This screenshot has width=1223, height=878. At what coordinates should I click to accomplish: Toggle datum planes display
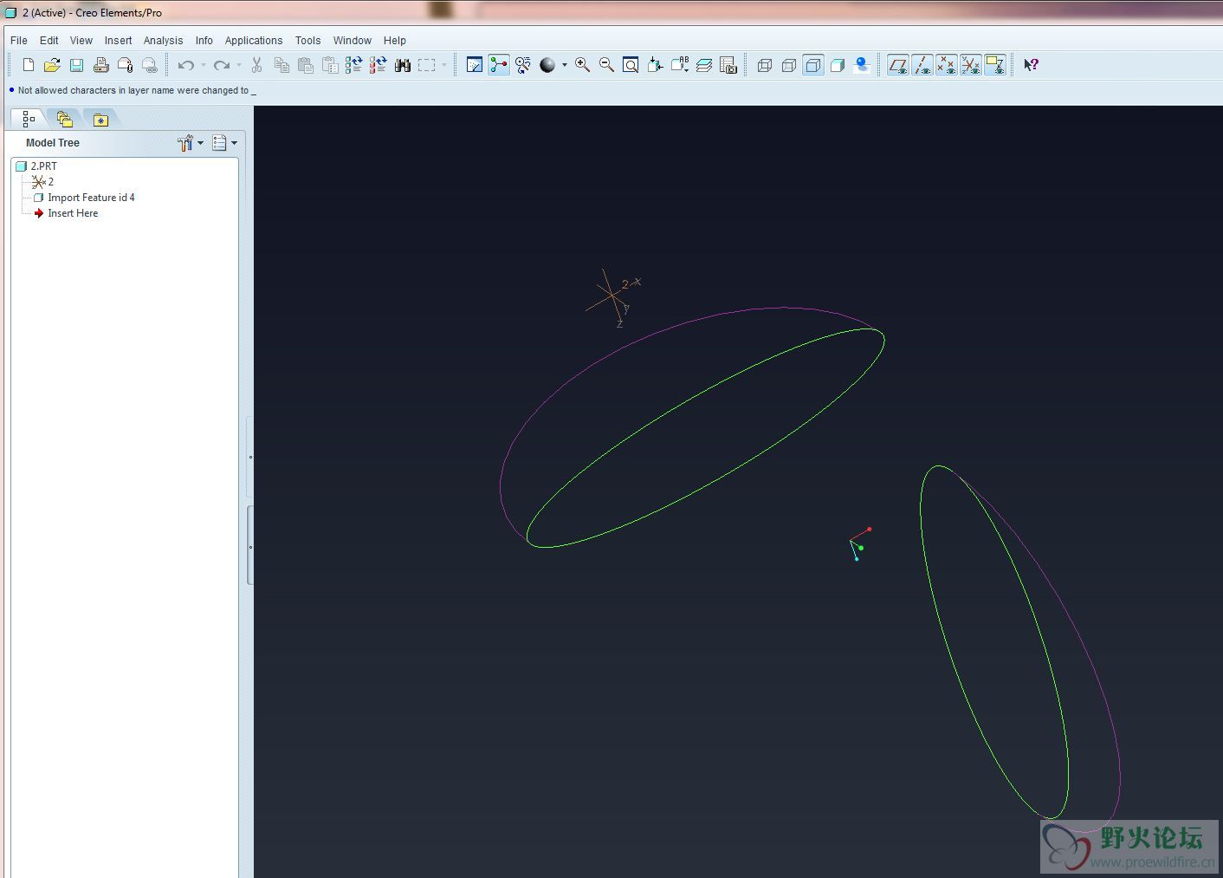click(x=897, y=65)
